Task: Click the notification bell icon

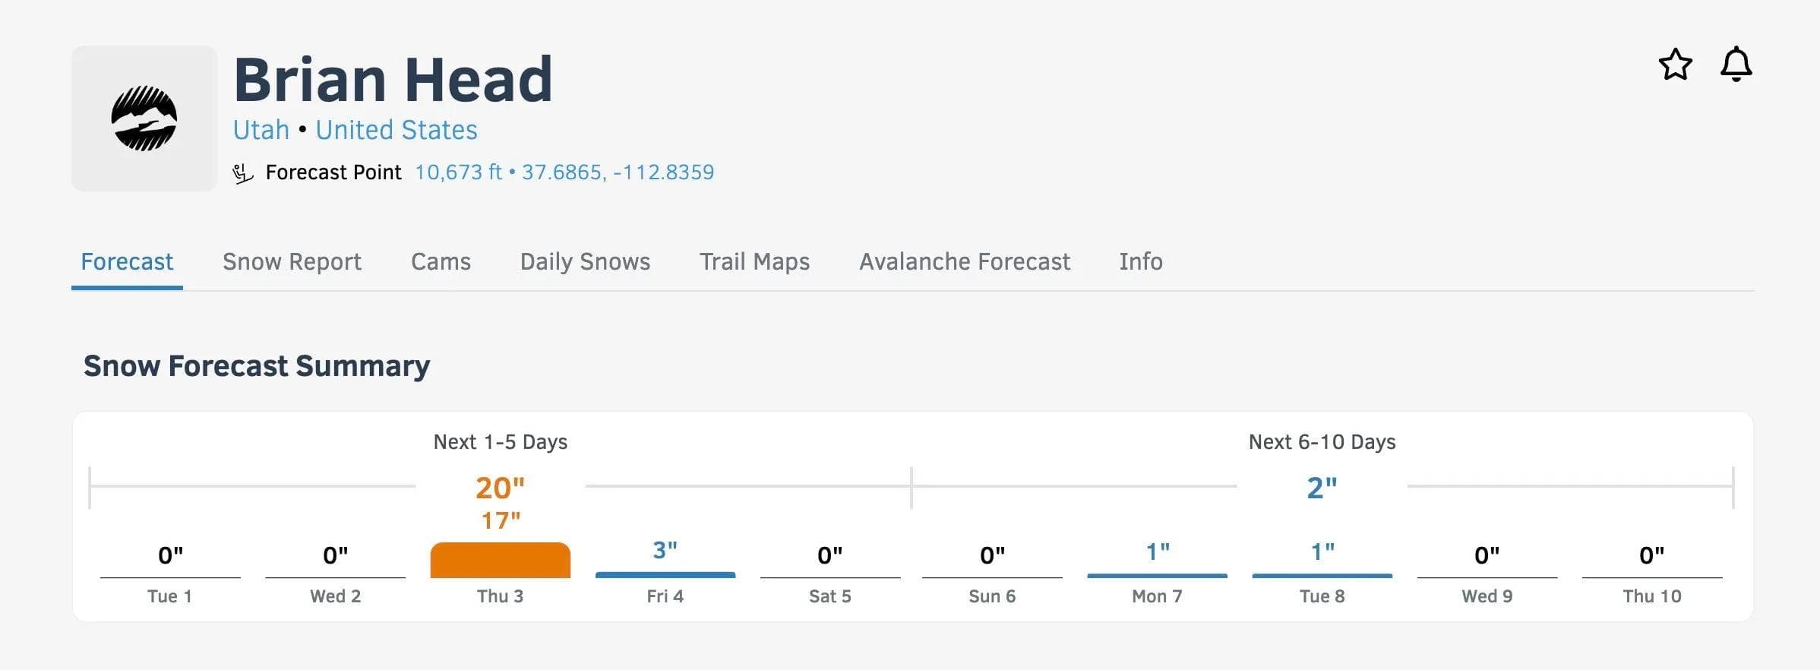Action: [x=1736, y=65]
